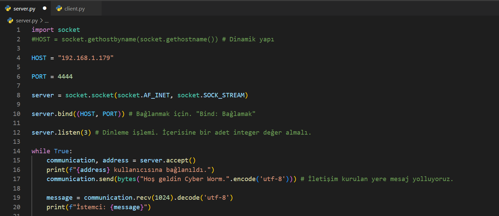
Task: Click the port value 4444
Action: [65, 77]
